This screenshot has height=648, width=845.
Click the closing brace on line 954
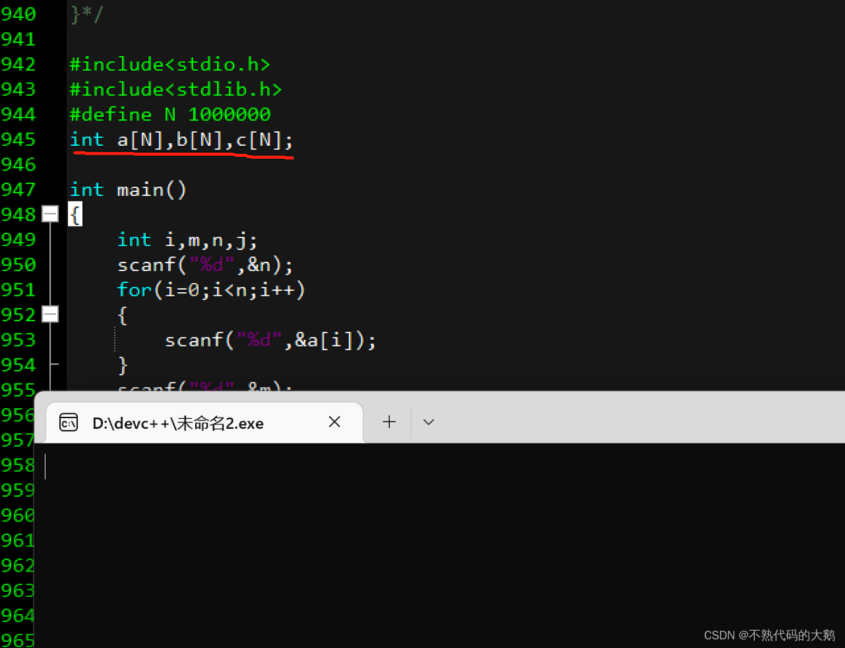[123, 365]
